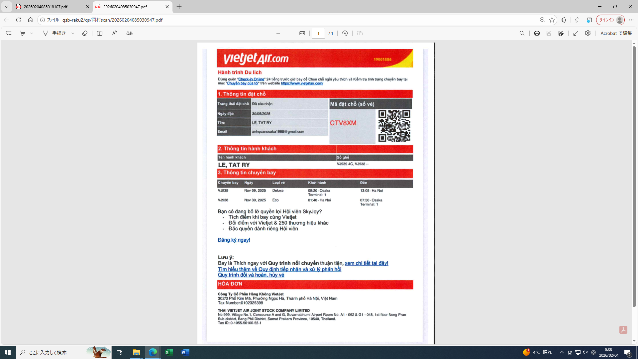Expand the highlight color dropdown arrow
The width and height of the screenshot is (638, 359).
tap(32, 33)
